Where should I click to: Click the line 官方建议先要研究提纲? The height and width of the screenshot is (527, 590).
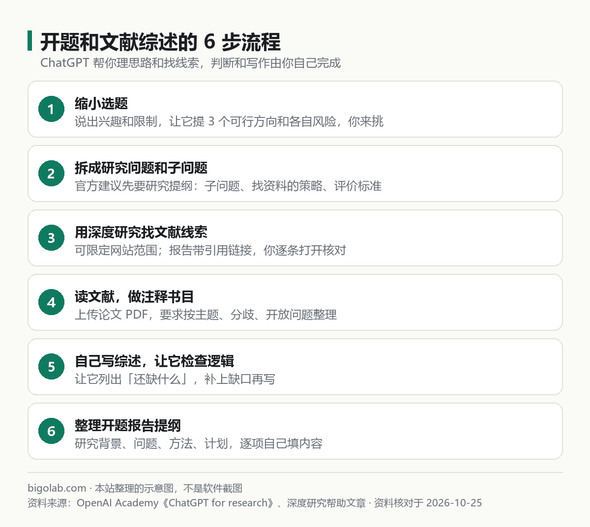[x=228, y=186]
